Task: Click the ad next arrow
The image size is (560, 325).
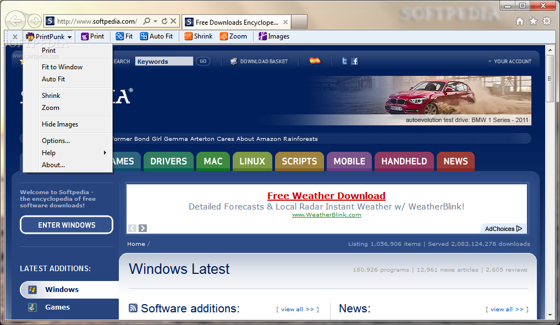Action: (x=143, y=228)
